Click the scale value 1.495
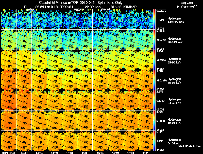This screenshot has height=154, width=203. 160,141
